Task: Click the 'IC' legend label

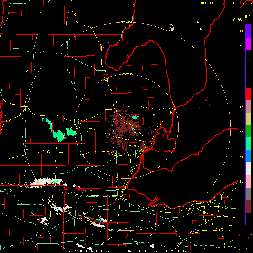Action: pyautogui.click(x=241, y=182)
